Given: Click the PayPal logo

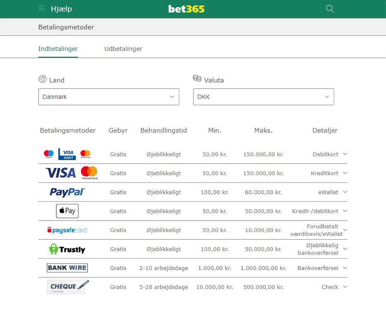Looking at the screenshot, I should click(67, 192).
